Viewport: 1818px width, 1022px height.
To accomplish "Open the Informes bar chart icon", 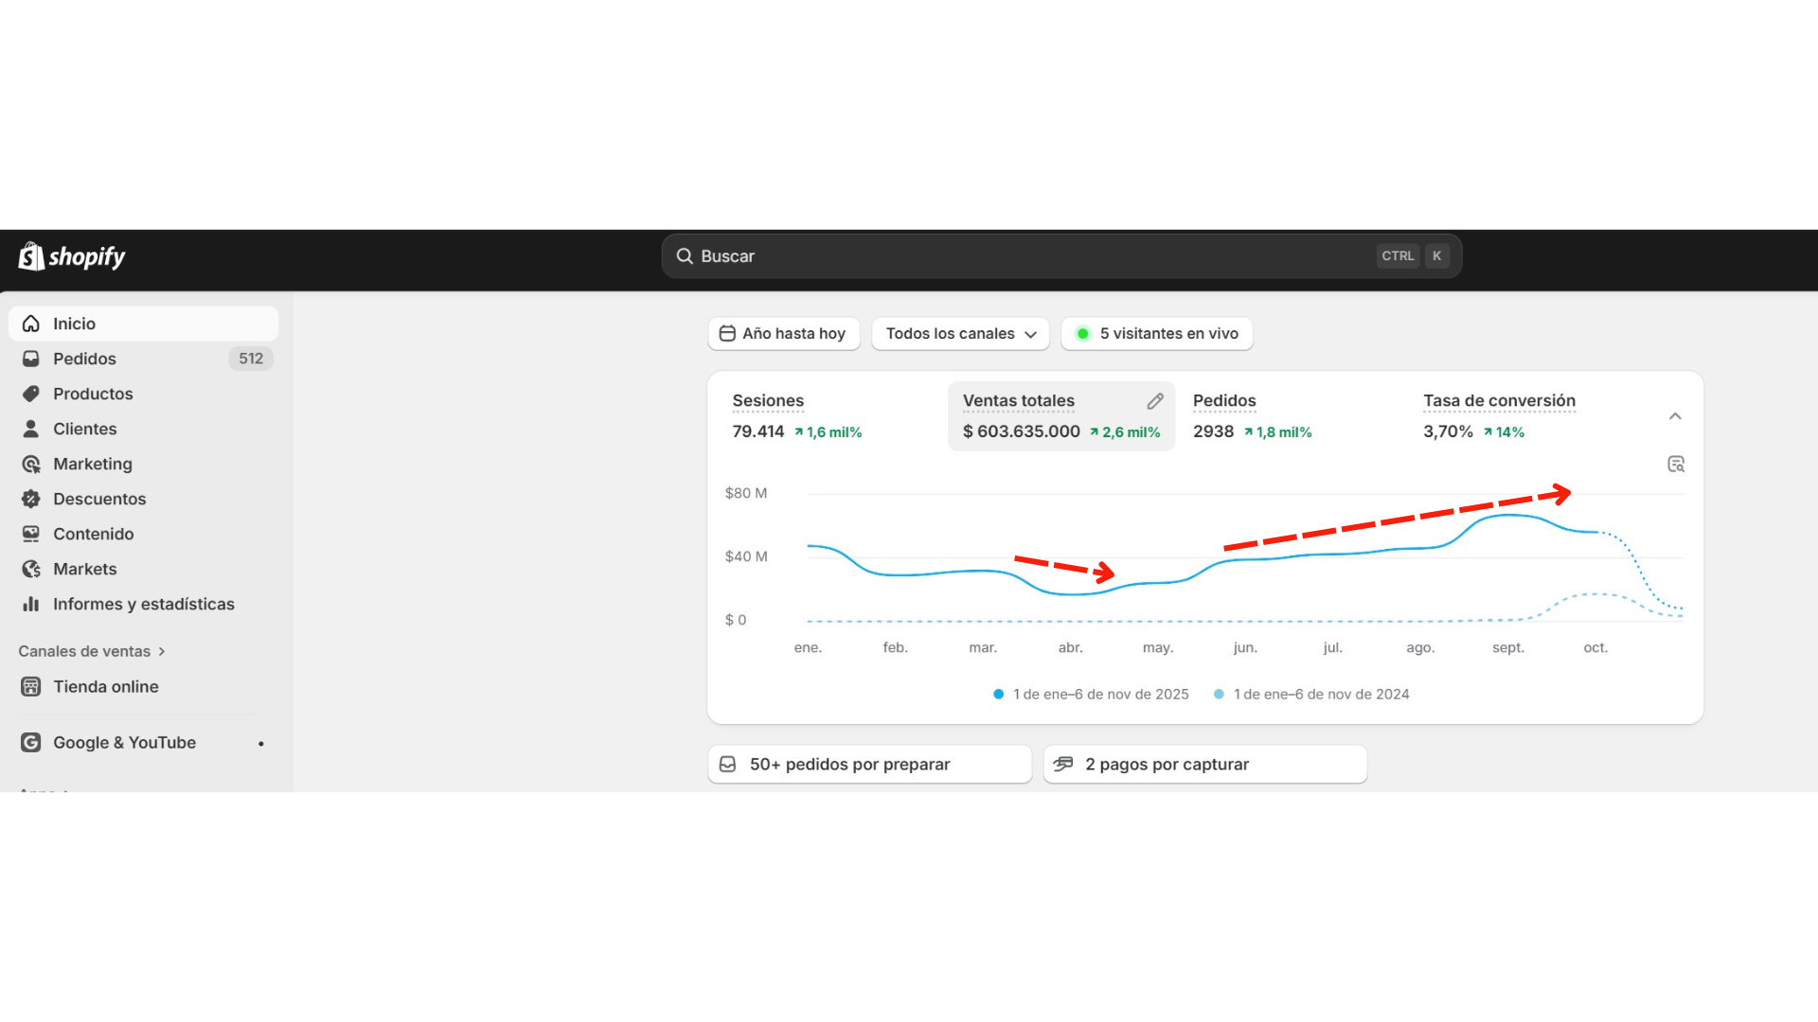I will point(31,604).
